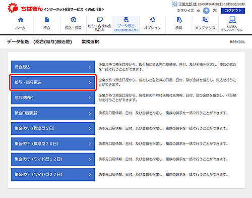Click the 業務選択 heading text
The height and width of the screenshot is (198, 252).
point(90,42)
